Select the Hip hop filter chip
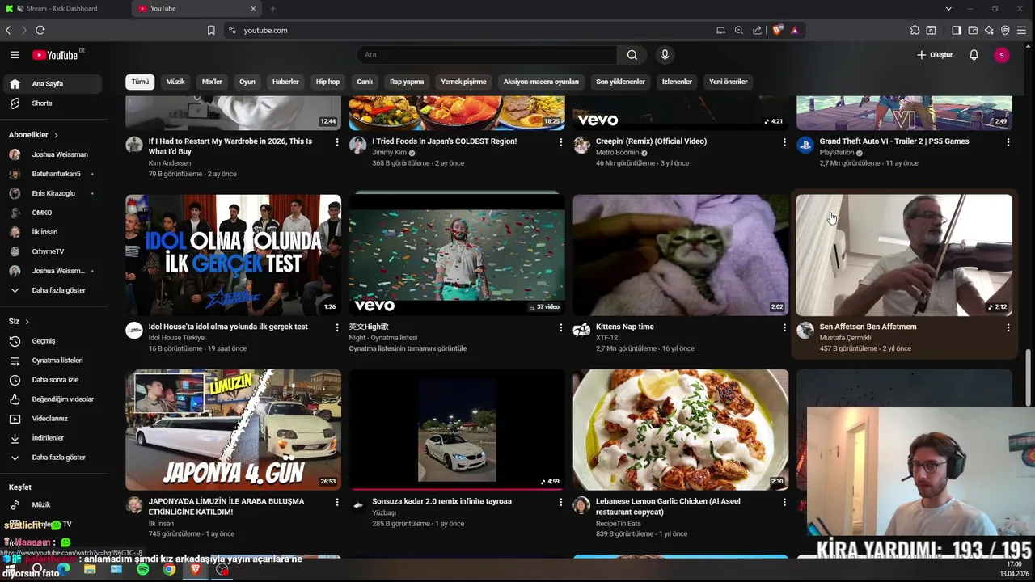1035x582 pixels. coord(327,82)
